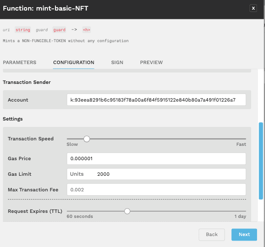Select the Configuration tab
This screenshot has width=265, height=247.
73,62
